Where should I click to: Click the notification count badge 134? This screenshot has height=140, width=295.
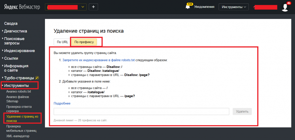190,4
